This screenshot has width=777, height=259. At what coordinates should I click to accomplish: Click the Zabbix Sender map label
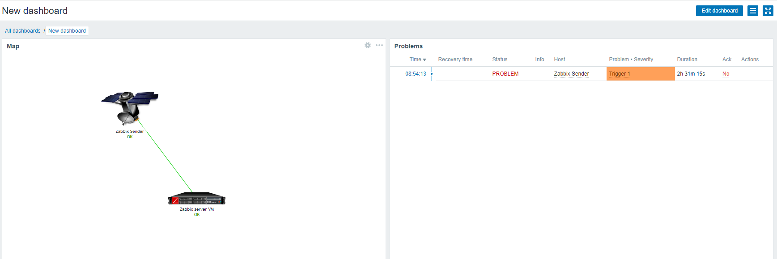pos(130,132)
